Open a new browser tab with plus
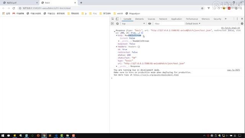Viewport: 245px width, 138px height. pos(81,3)
